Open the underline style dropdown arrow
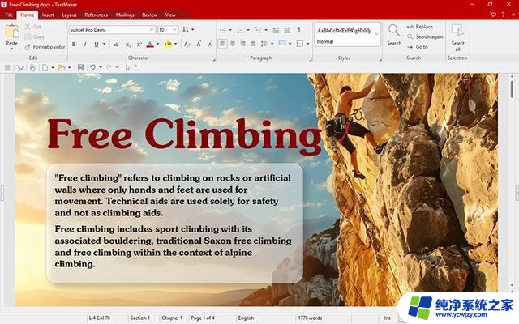Screen dimensions: 519x324 pyautogui.click(x=105, y=44)
